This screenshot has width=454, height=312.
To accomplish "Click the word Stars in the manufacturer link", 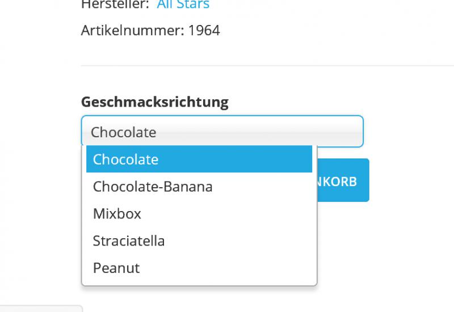I will pyautogui.click(x=193, y=5).
